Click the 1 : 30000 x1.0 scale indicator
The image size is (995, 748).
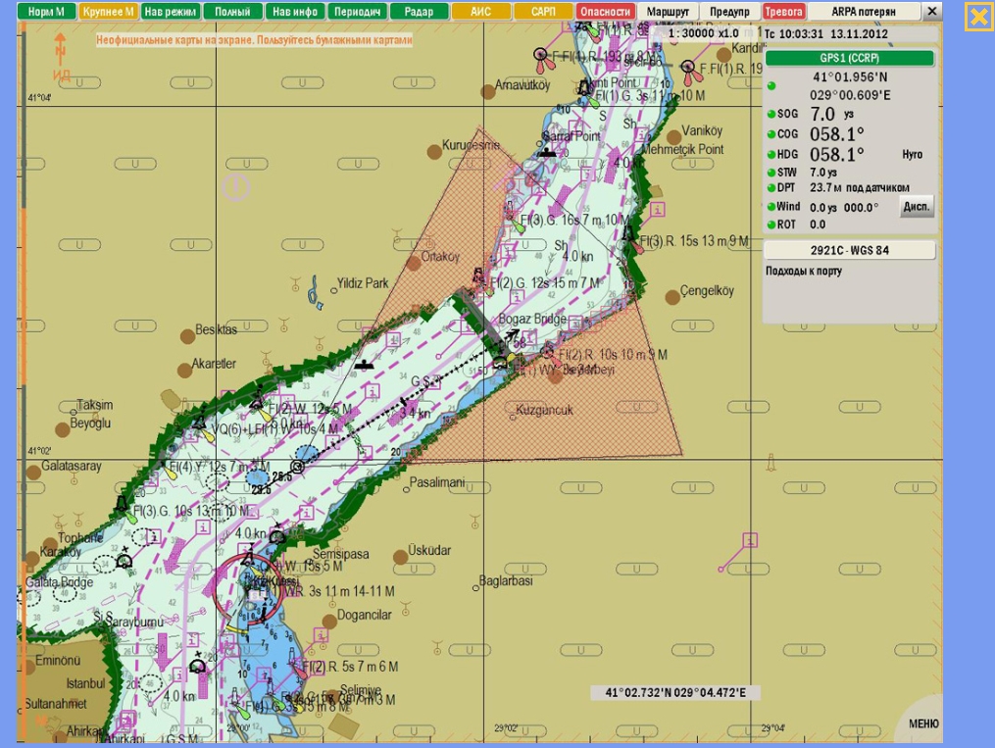703,33
